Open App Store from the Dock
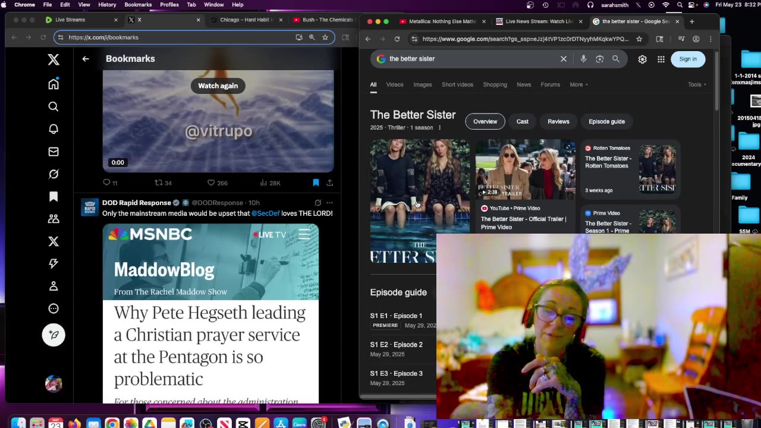761x428 pixels. [281, 424]
